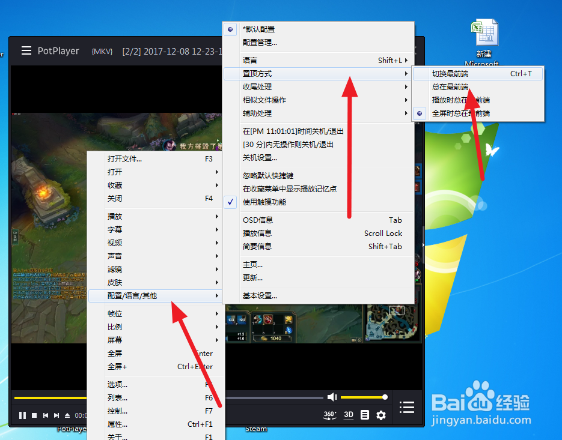Click 全屏+ menu entry
The image size is (562, 440).
[155, 367]
